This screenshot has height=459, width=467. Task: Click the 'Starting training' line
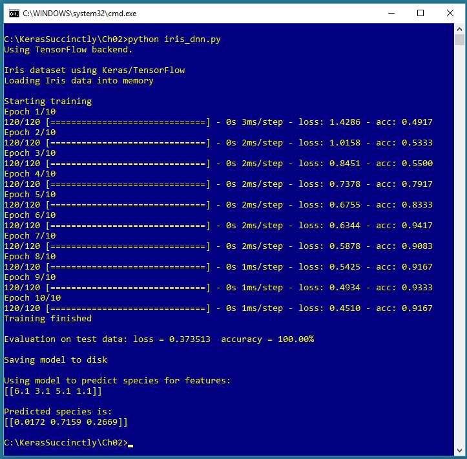(x=48, y=101)
